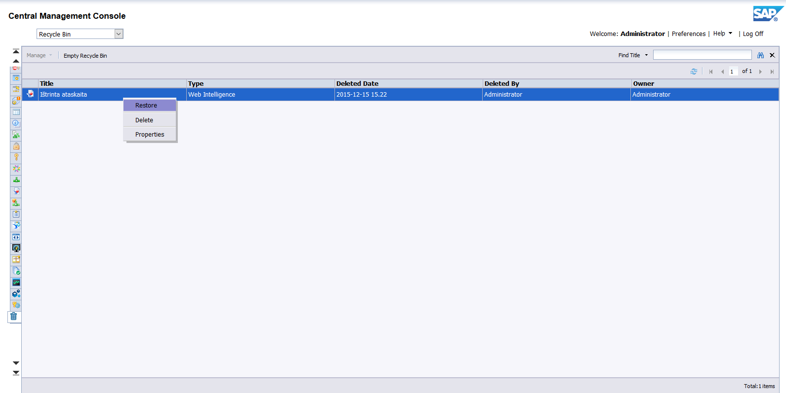
Task: Go to the previous page arrow
Action: 722,71
